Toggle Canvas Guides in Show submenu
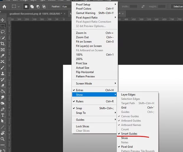 (138, 116)
